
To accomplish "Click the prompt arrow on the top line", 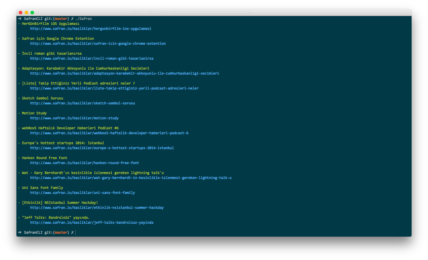I will click(x=20, y=19).
